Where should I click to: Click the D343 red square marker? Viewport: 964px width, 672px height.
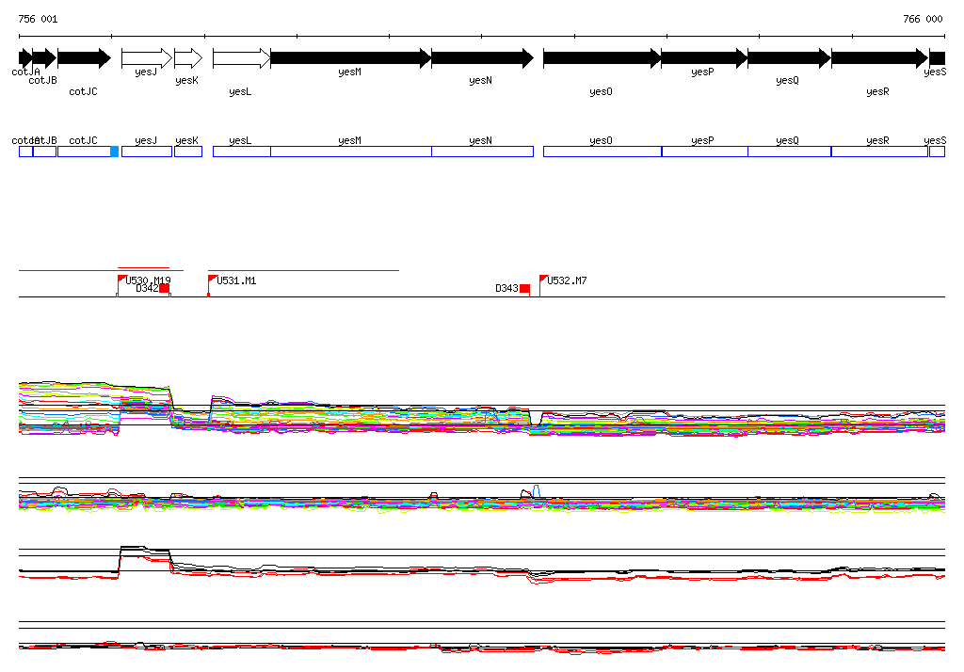[x=524, y=288]
